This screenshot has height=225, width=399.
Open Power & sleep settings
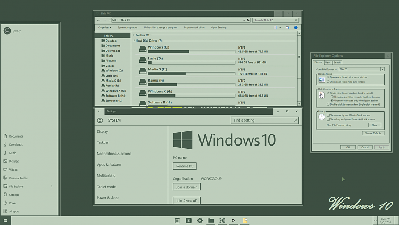point(107,198)
